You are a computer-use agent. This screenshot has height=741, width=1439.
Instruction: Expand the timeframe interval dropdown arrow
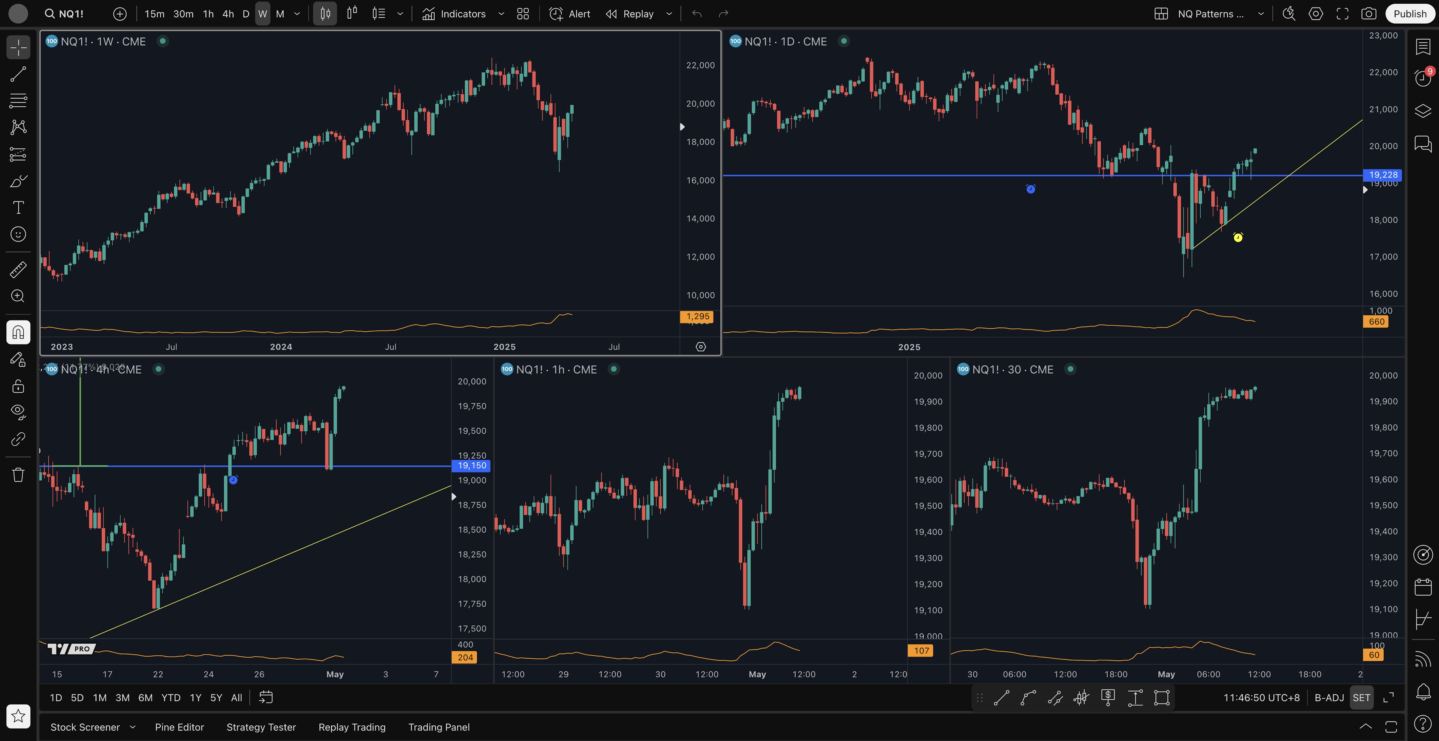(x=297, y=14)
